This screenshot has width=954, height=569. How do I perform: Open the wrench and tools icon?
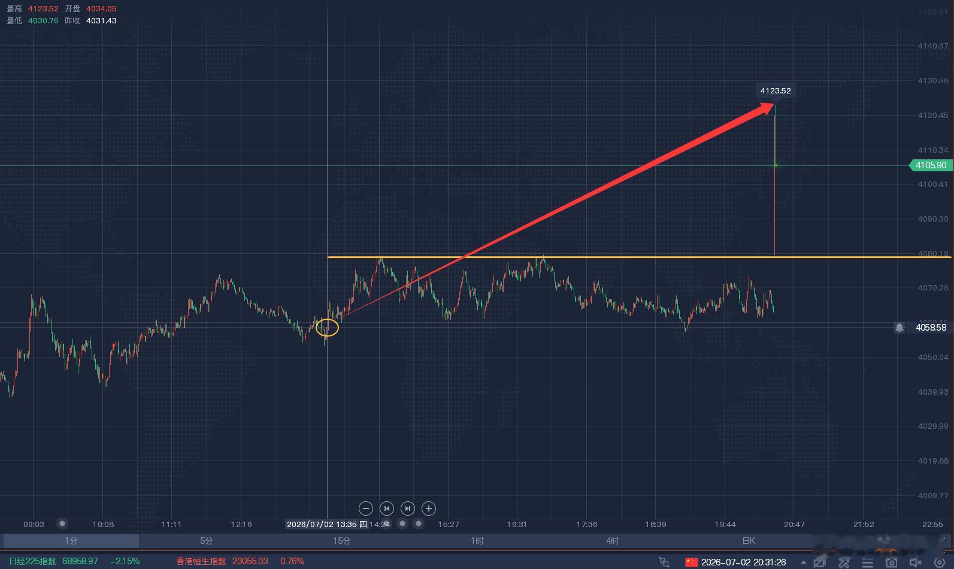point(844,562)
